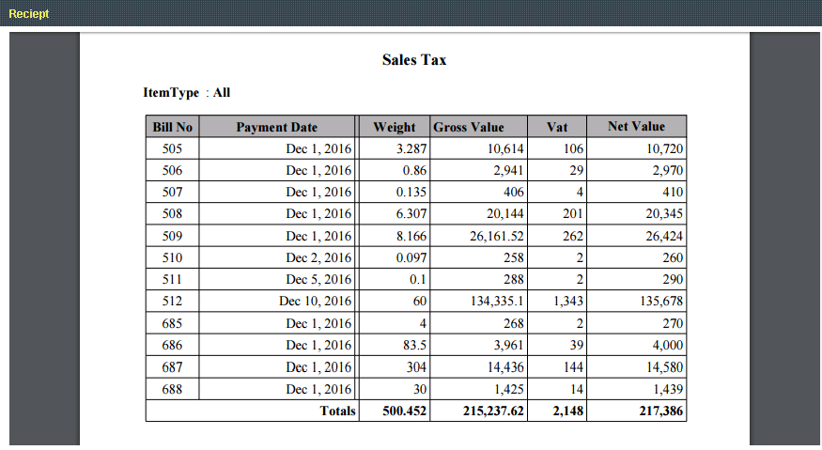Click the Net Value column header

point(636,127)
